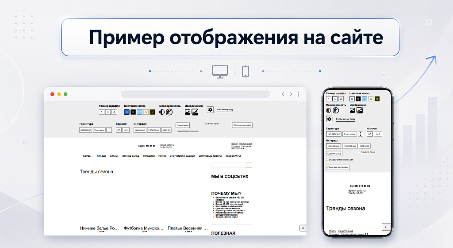The image size is (453, 248).
Task: Select 'Без засечек' typeface in browser window
Action: (x=85, y=130)
